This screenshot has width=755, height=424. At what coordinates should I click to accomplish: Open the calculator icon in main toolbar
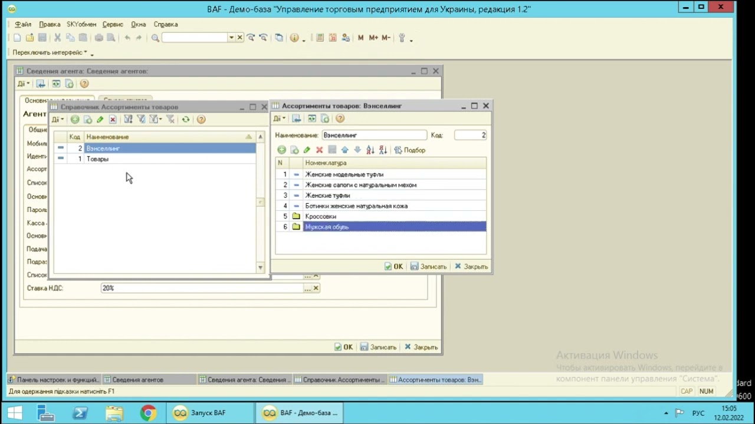pos(320,38)
